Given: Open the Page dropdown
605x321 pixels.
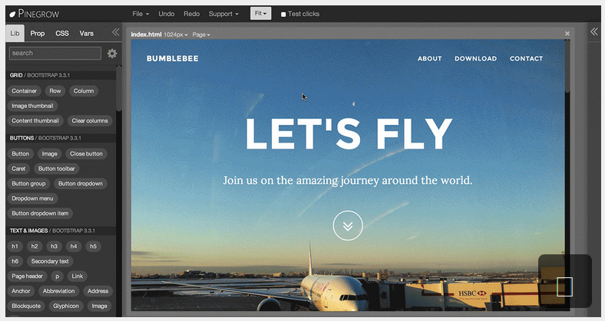Looking at the screenshot, I should (x=201, y=34).
